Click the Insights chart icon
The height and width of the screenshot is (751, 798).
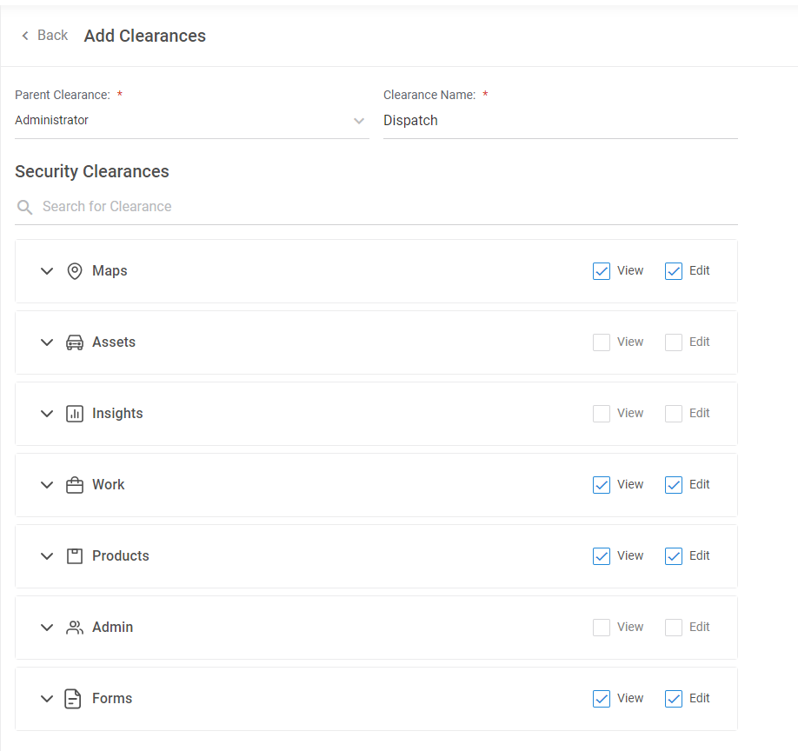pos(75,414)
